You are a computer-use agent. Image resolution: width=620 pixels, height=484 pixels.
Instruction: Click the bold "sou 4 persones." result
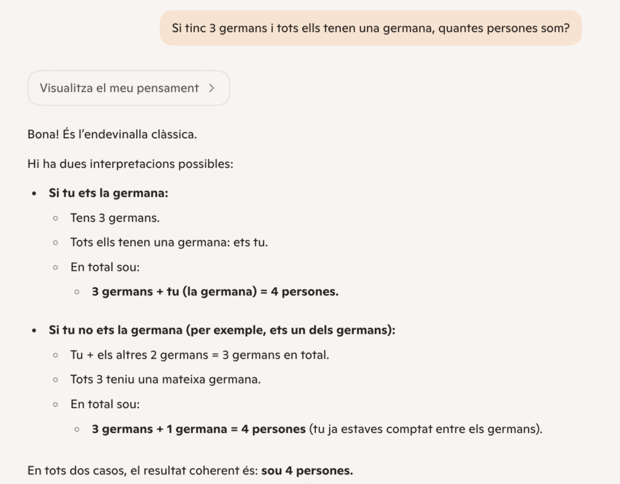click(x=307, y=471)
